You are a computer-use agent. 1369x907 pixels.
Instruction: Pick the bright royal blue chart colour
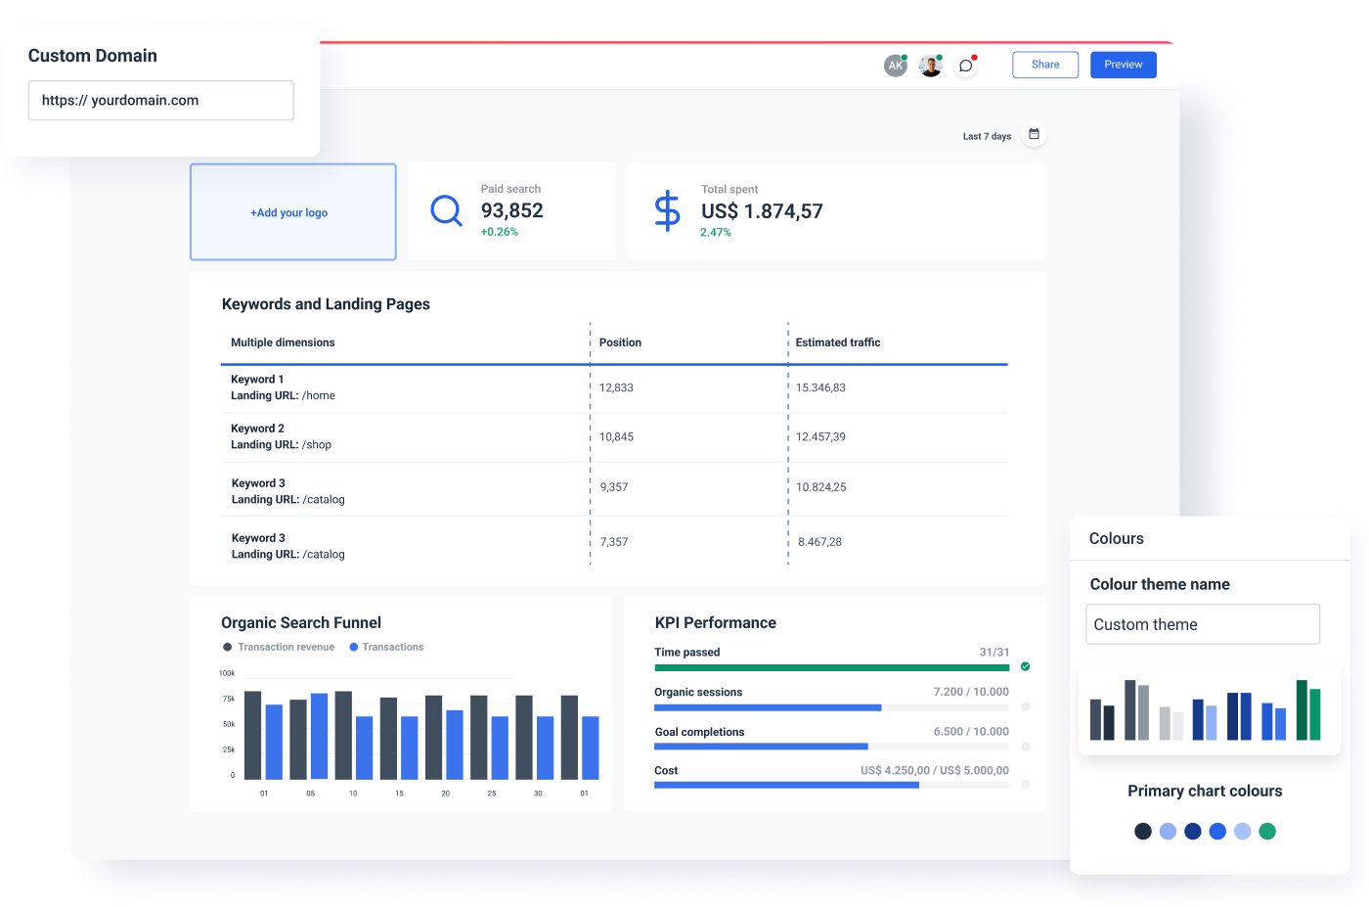tap(1217, 831)
